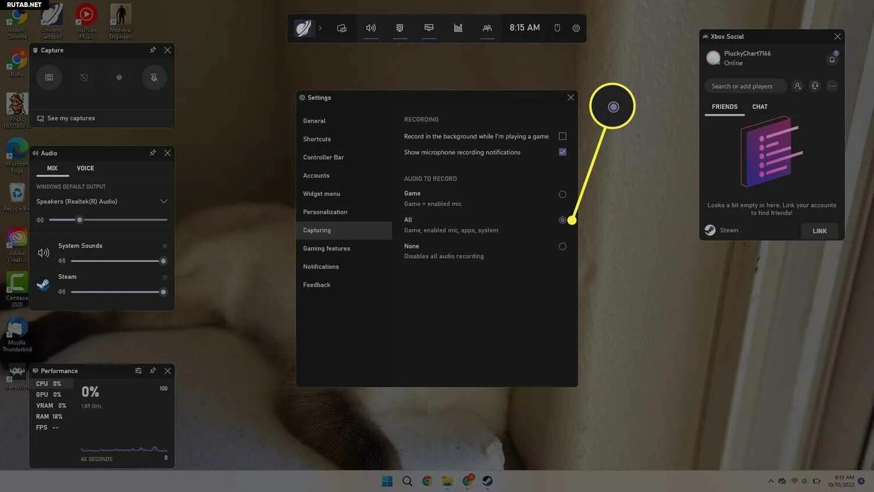The width and height of the screenshot is (874, 492).
Task: Open the PluckyChart7166 profile avatar
Action: click(713, 58)
